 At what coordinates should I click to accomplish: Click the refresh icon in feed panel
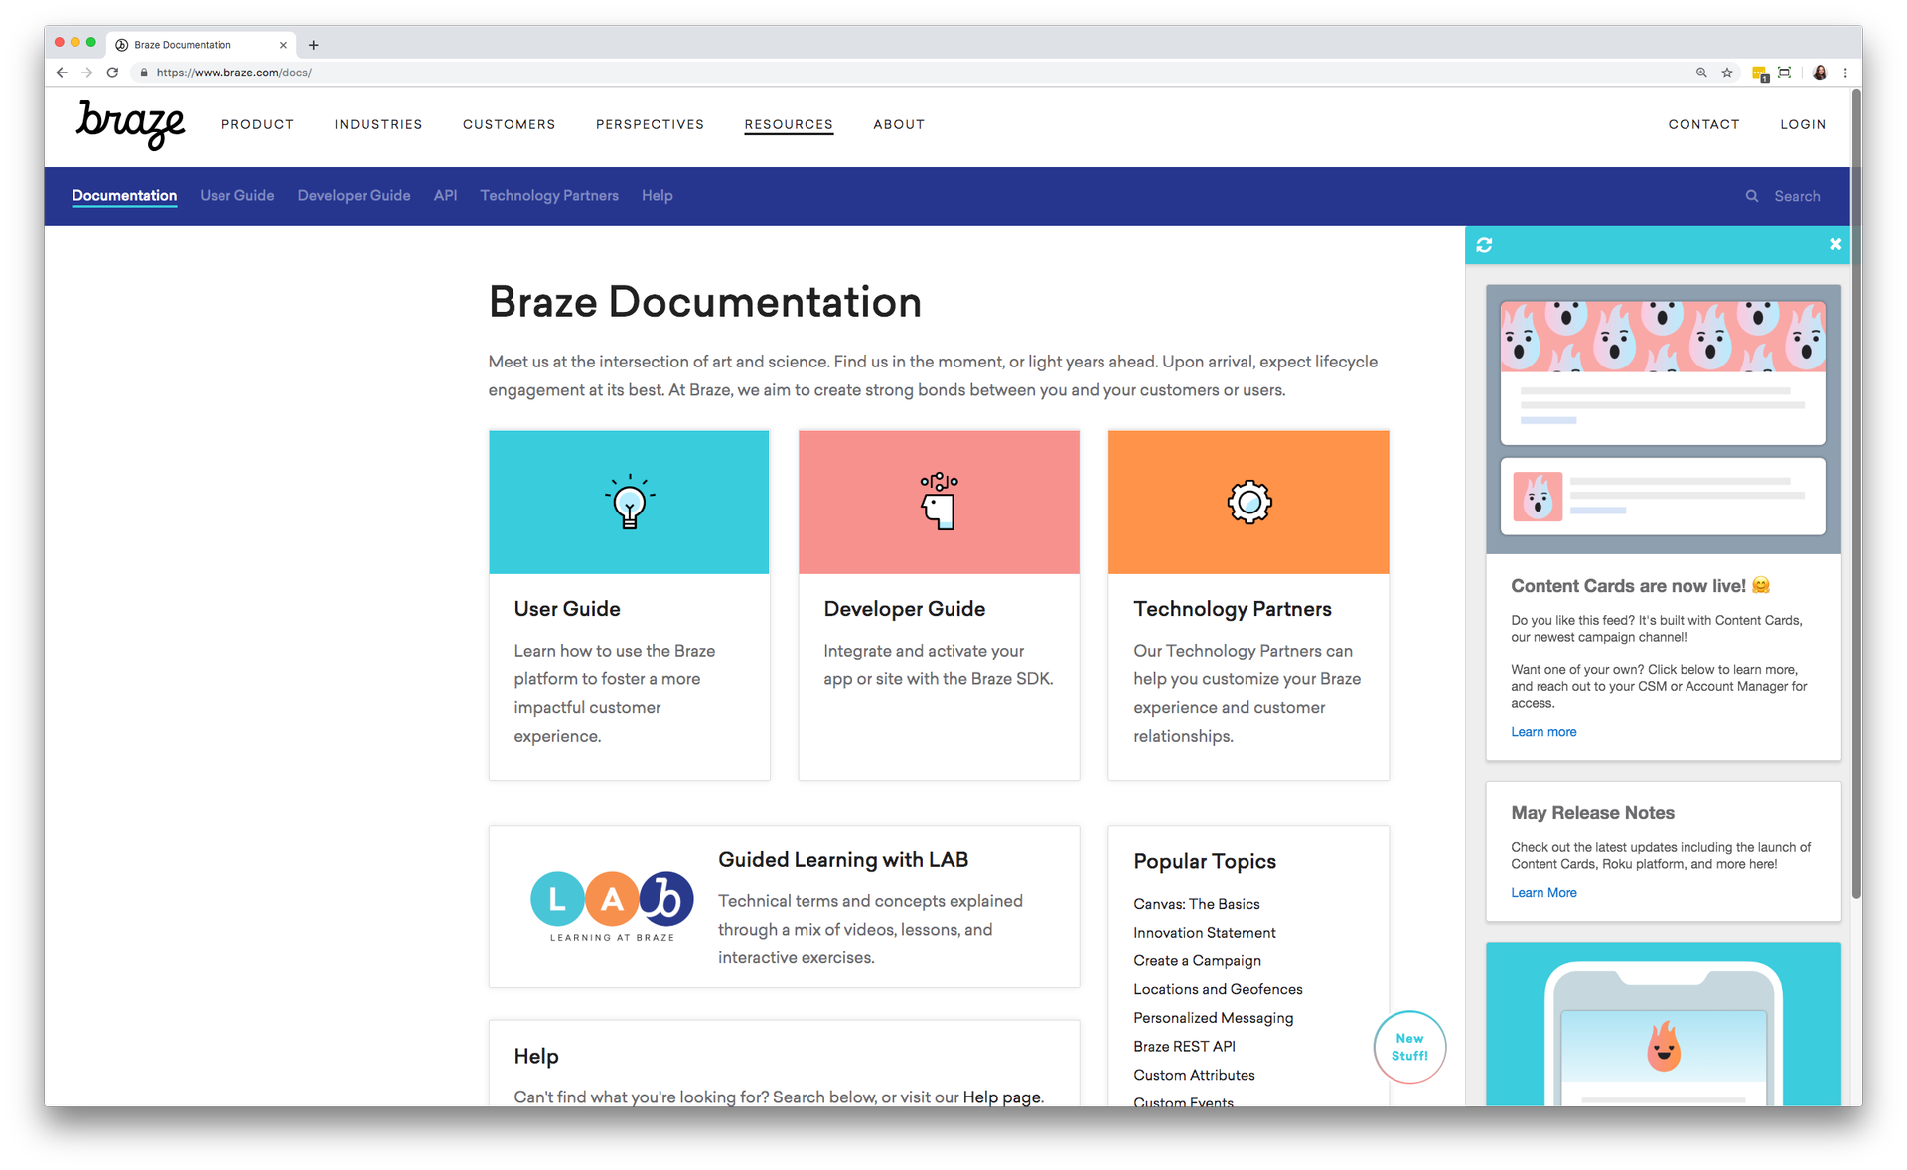pos(1484,245)
